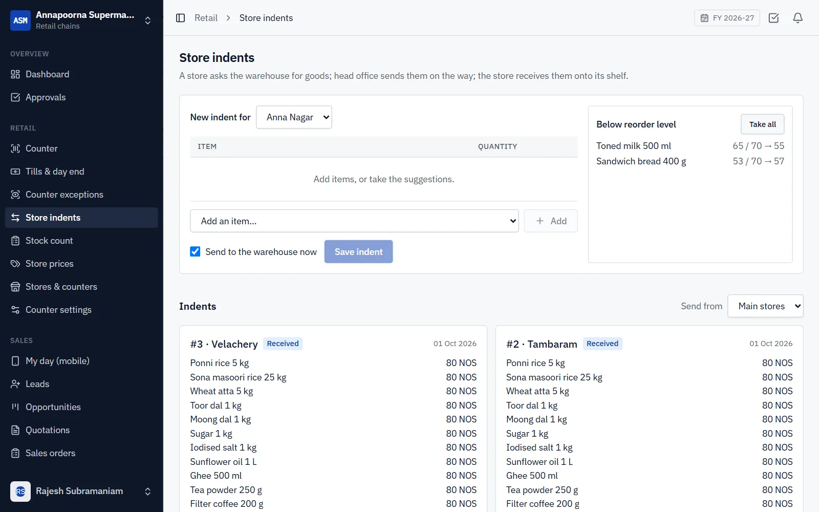819x512 pixels.
Task: Click the QUANTITY column header
Action: (x=498, y=146)
